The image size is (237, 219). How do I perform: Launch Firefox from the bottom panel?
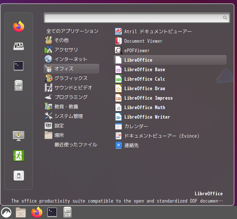click(37, 212)
